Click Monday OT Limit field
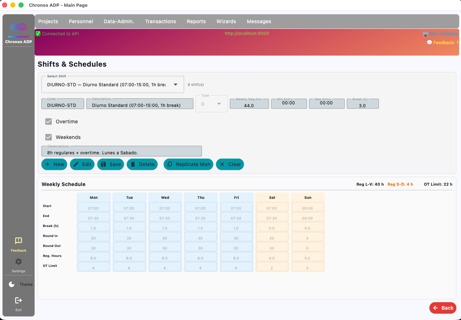Screen dimensions: 461x320 (93, 267)
